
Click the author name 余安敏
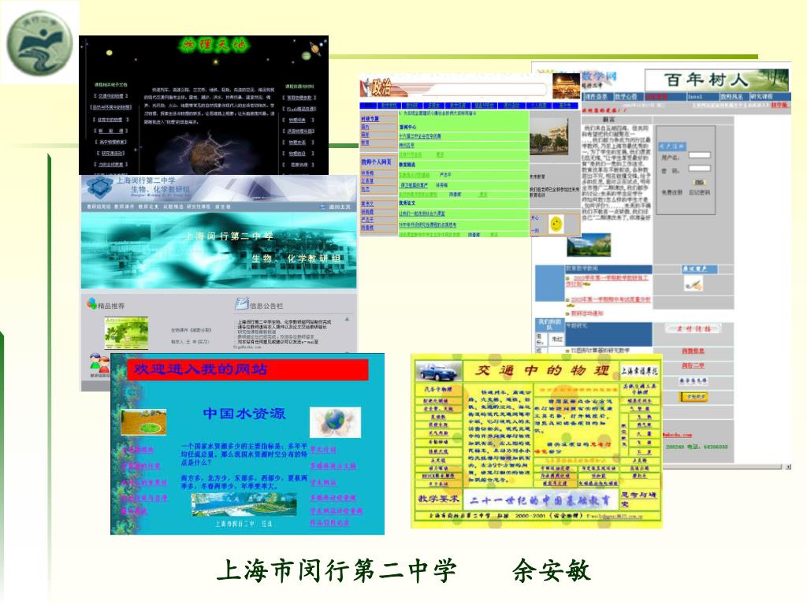pos(551,570)
